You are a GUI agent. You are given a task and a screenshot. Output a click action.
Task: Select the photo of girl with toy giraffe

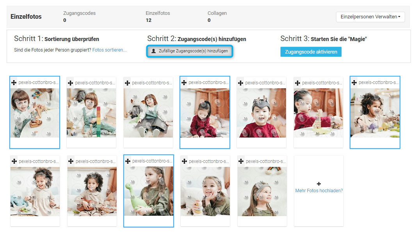(318, 113)
